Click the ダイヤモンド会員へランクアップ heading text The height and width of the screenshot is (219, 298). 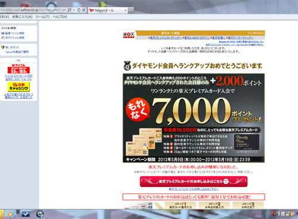pos(197,66)
